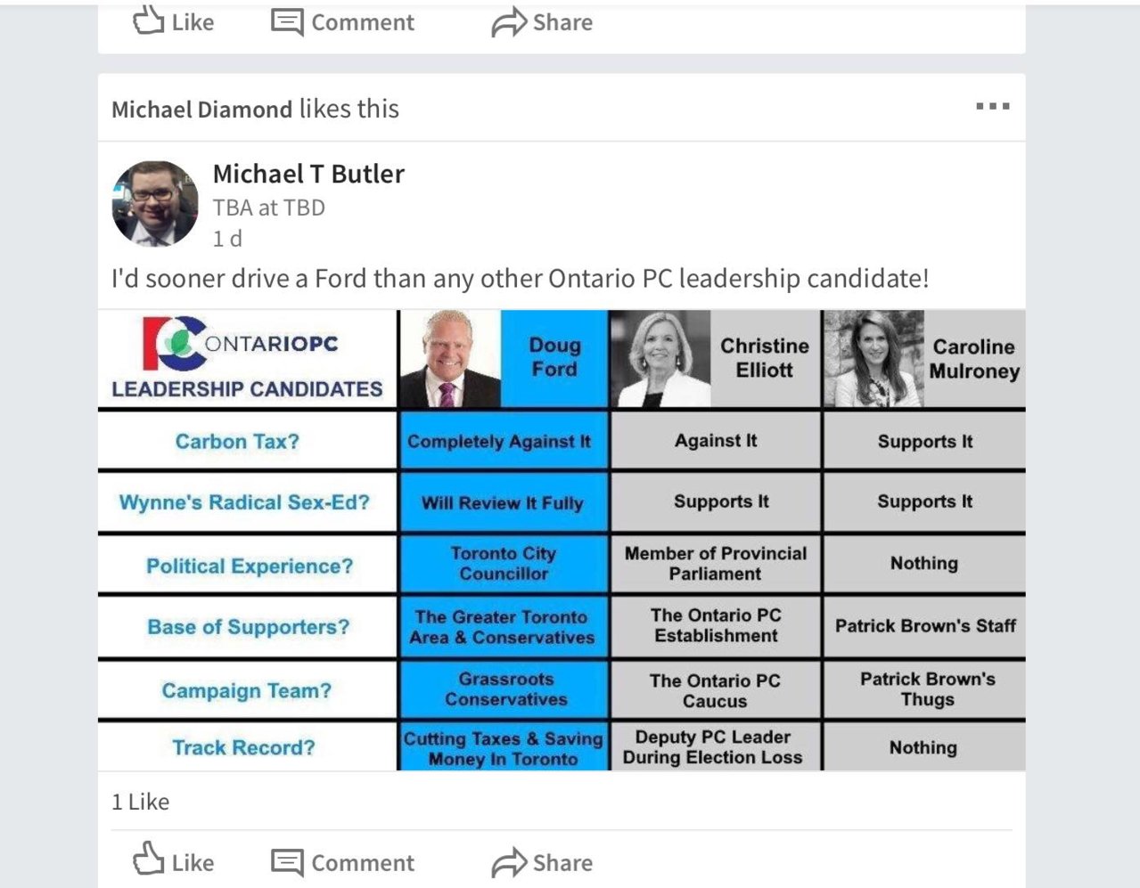Click the "TBA at TBD" headline
This screenshot has width=1140, height=888.
(268, 208)
